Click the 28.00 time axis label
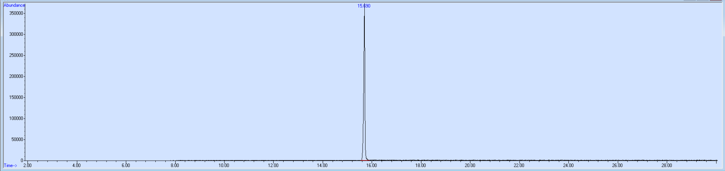Image resolution: width=725 pixels, height=171 pixels. click(x=667, y=166)
